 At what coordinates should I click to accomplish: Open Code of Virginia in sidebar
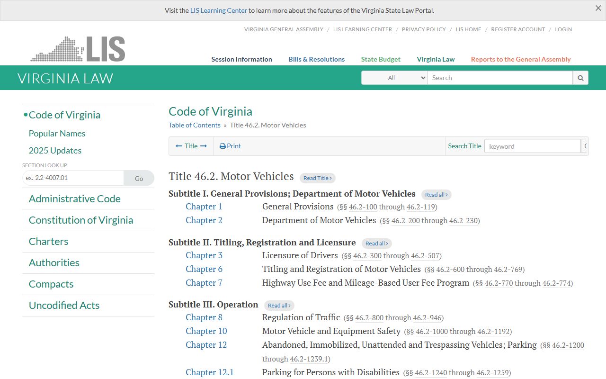pos(65,115)
